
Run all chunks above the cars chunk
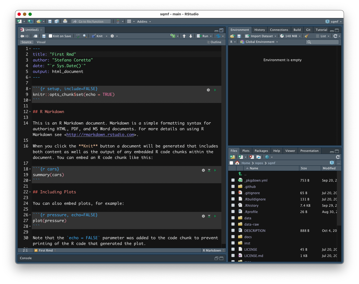tap(209, 170)
